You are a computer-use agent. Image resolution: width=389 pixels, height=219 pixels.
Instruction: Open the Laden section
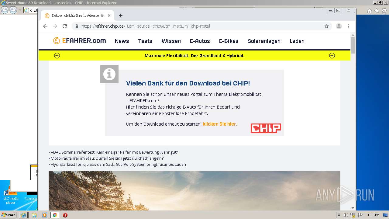pos(297,41)
